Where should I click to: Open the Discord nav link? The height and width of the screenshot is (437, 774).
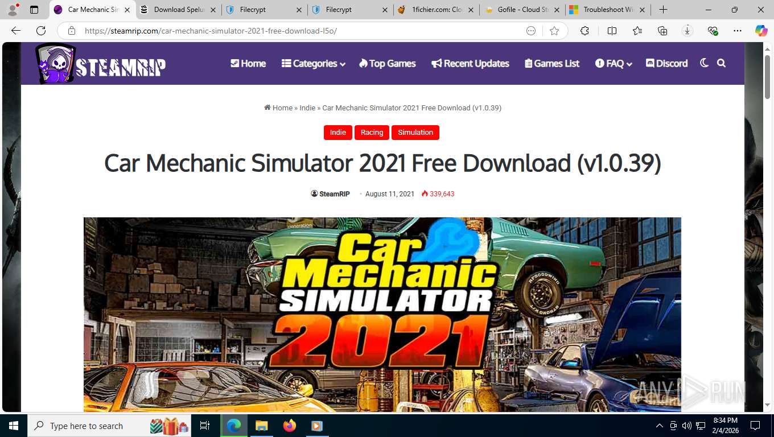pos(666,63)
